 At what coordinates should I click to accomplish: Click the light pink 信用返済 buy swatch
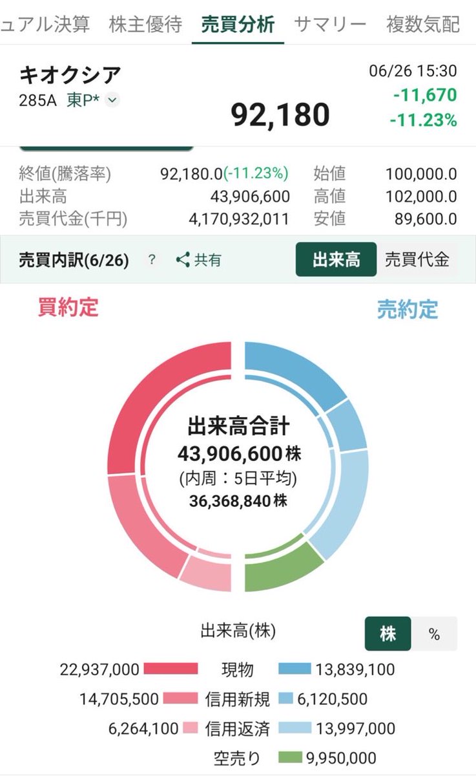click(191, 728)
